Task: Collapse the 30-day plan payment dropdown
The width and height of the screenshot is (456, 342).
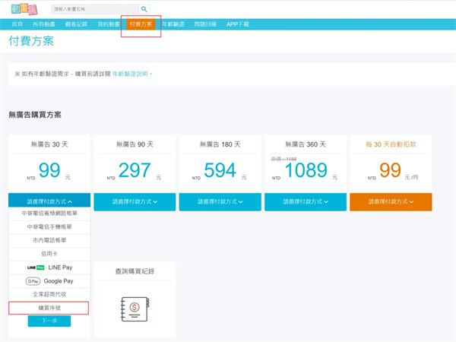Action: [x=49, y=201]
